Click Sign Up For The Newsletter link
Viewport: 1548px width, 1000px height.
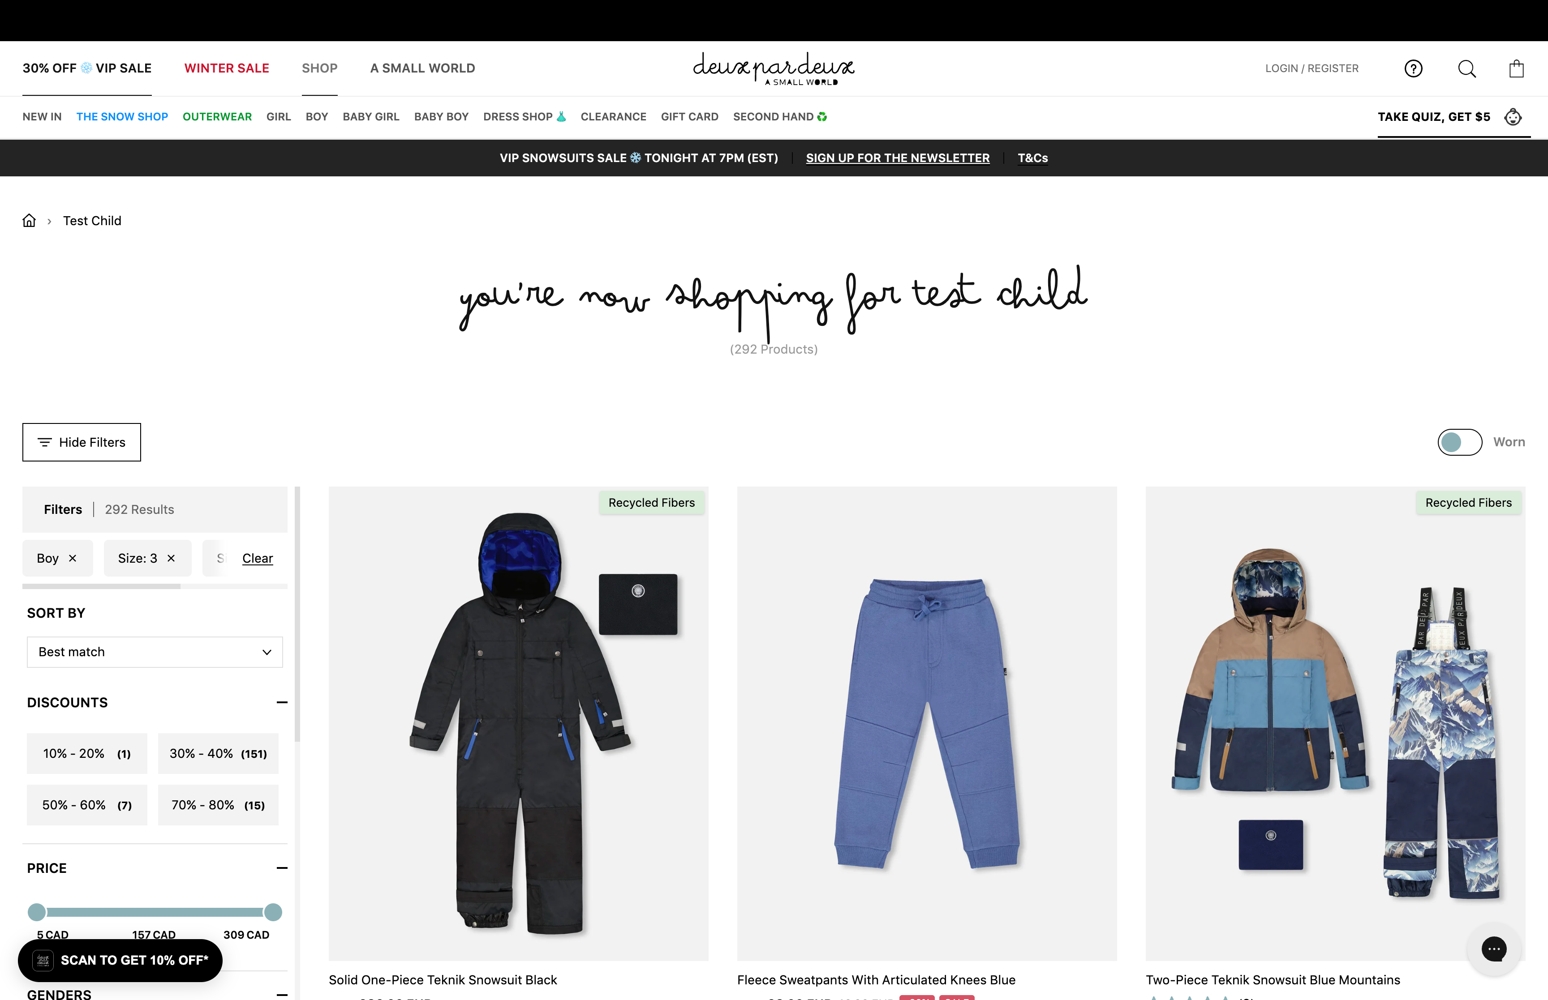(x=897, y=158)
